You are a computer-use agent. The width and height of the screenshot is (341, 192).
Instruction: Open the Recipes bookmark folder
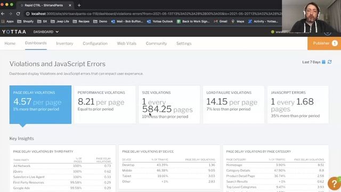[81, 21]
